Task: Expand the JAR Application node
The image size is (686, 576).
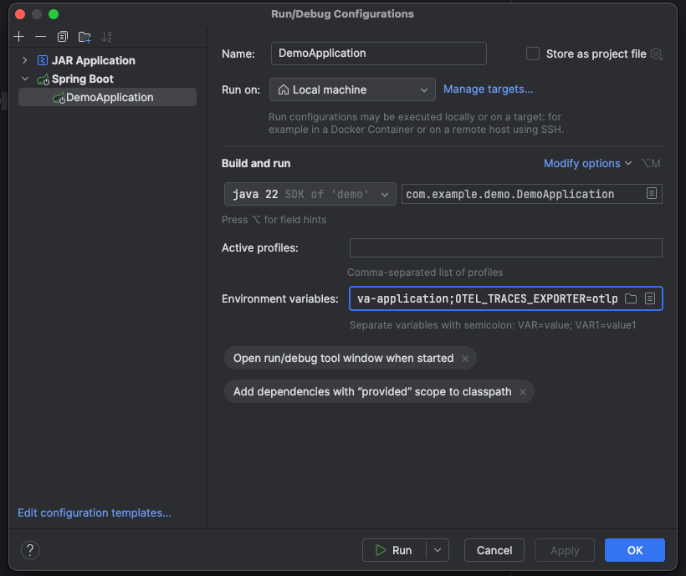Action: pyautogui.click(x=23, y=60)
